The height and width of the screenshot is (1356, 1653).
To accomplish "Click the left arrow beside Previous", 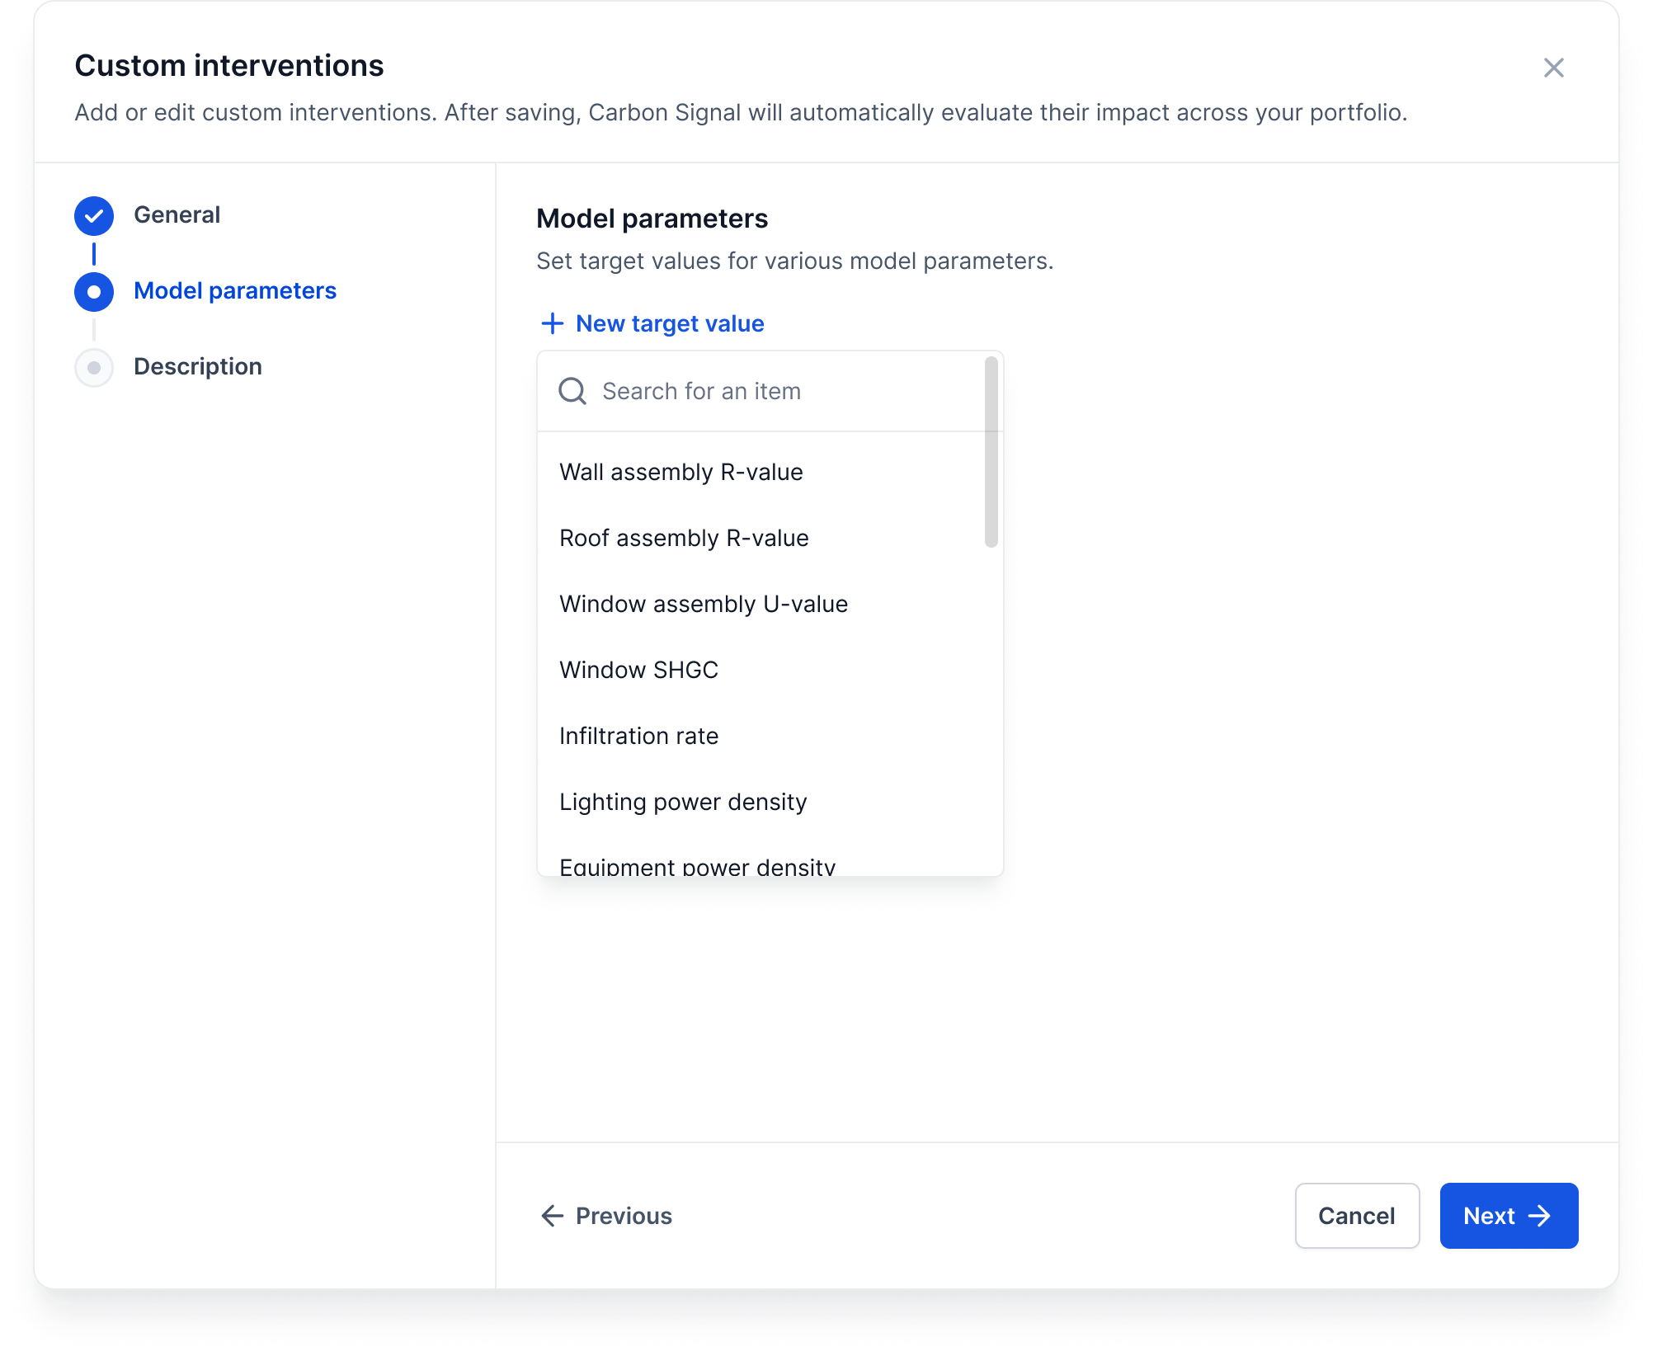I will point(552,1216).
